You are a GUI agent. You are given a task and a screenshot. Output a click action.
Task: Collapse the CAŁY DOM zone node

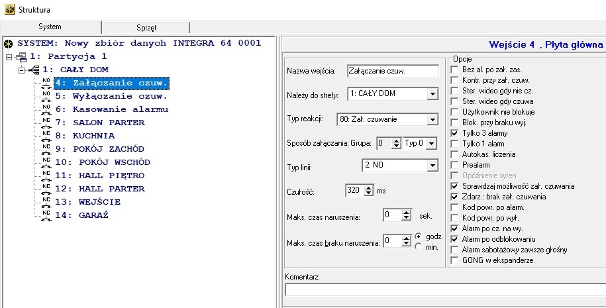click(x=22, y=70)
